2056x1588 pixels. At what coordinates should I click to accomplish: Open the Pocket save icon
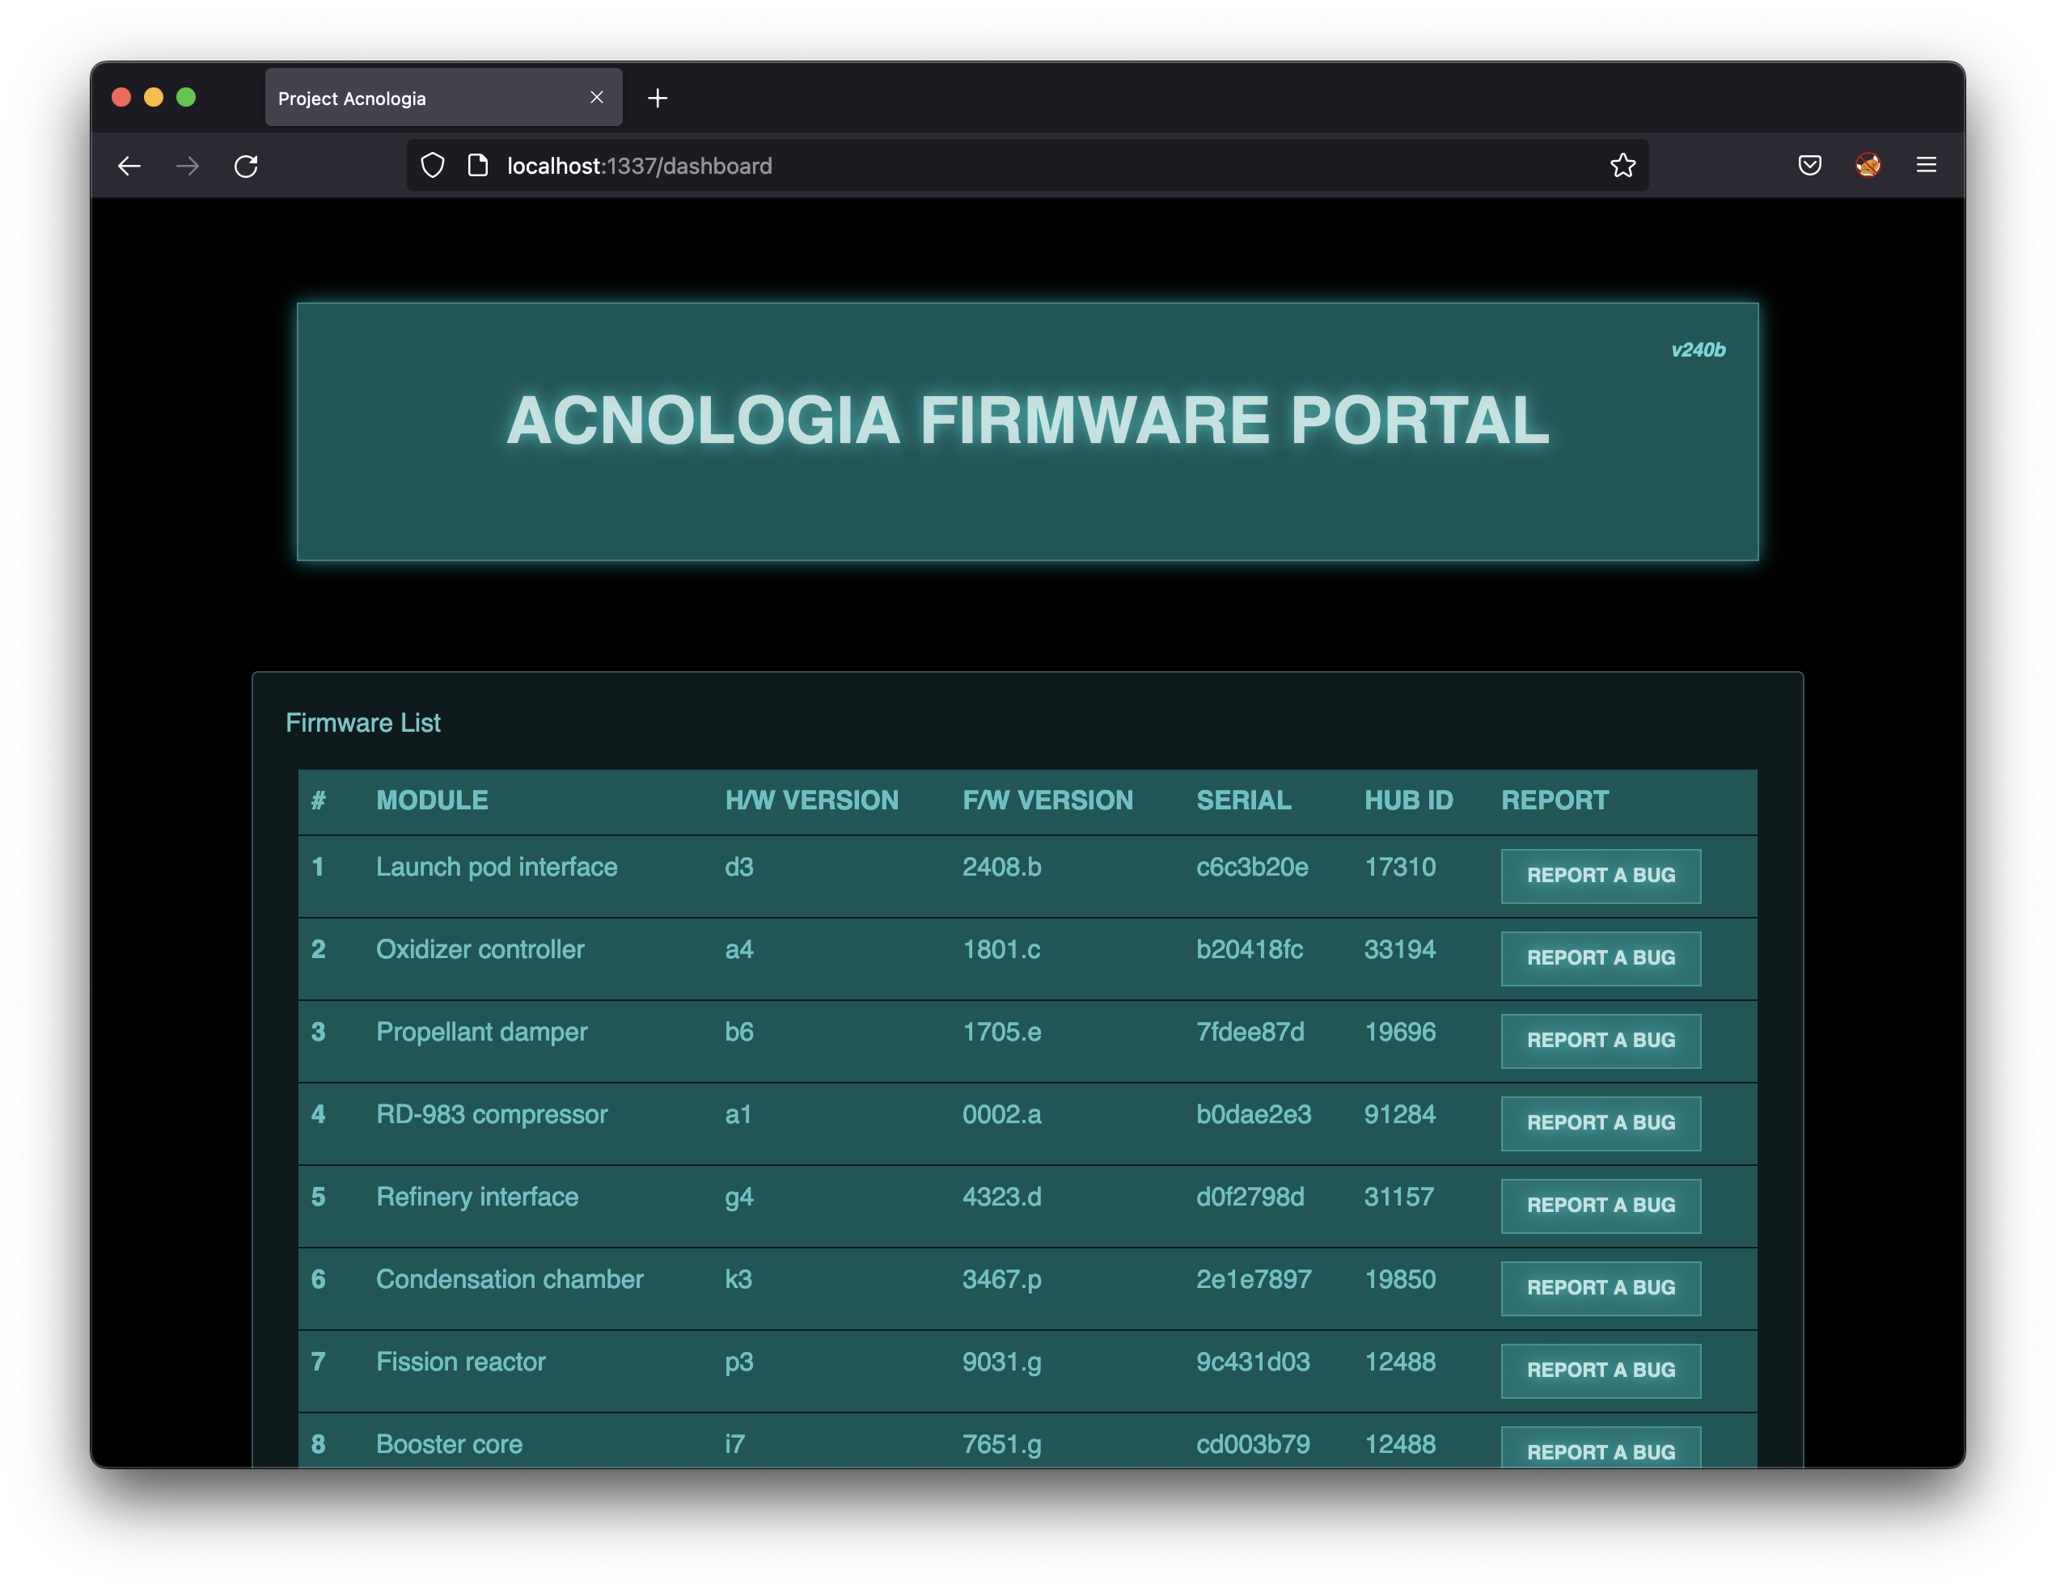point(1809,166)
